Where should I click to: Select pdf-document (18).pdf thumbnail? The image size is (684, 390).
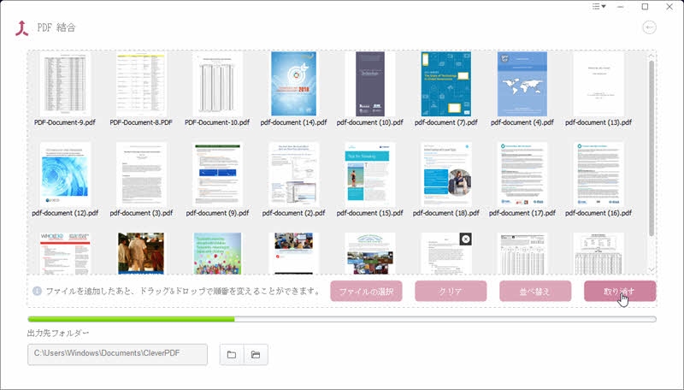coord(445,174)
